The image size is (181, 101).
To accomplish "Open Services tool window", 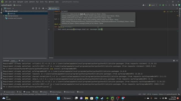I will 80,92.
